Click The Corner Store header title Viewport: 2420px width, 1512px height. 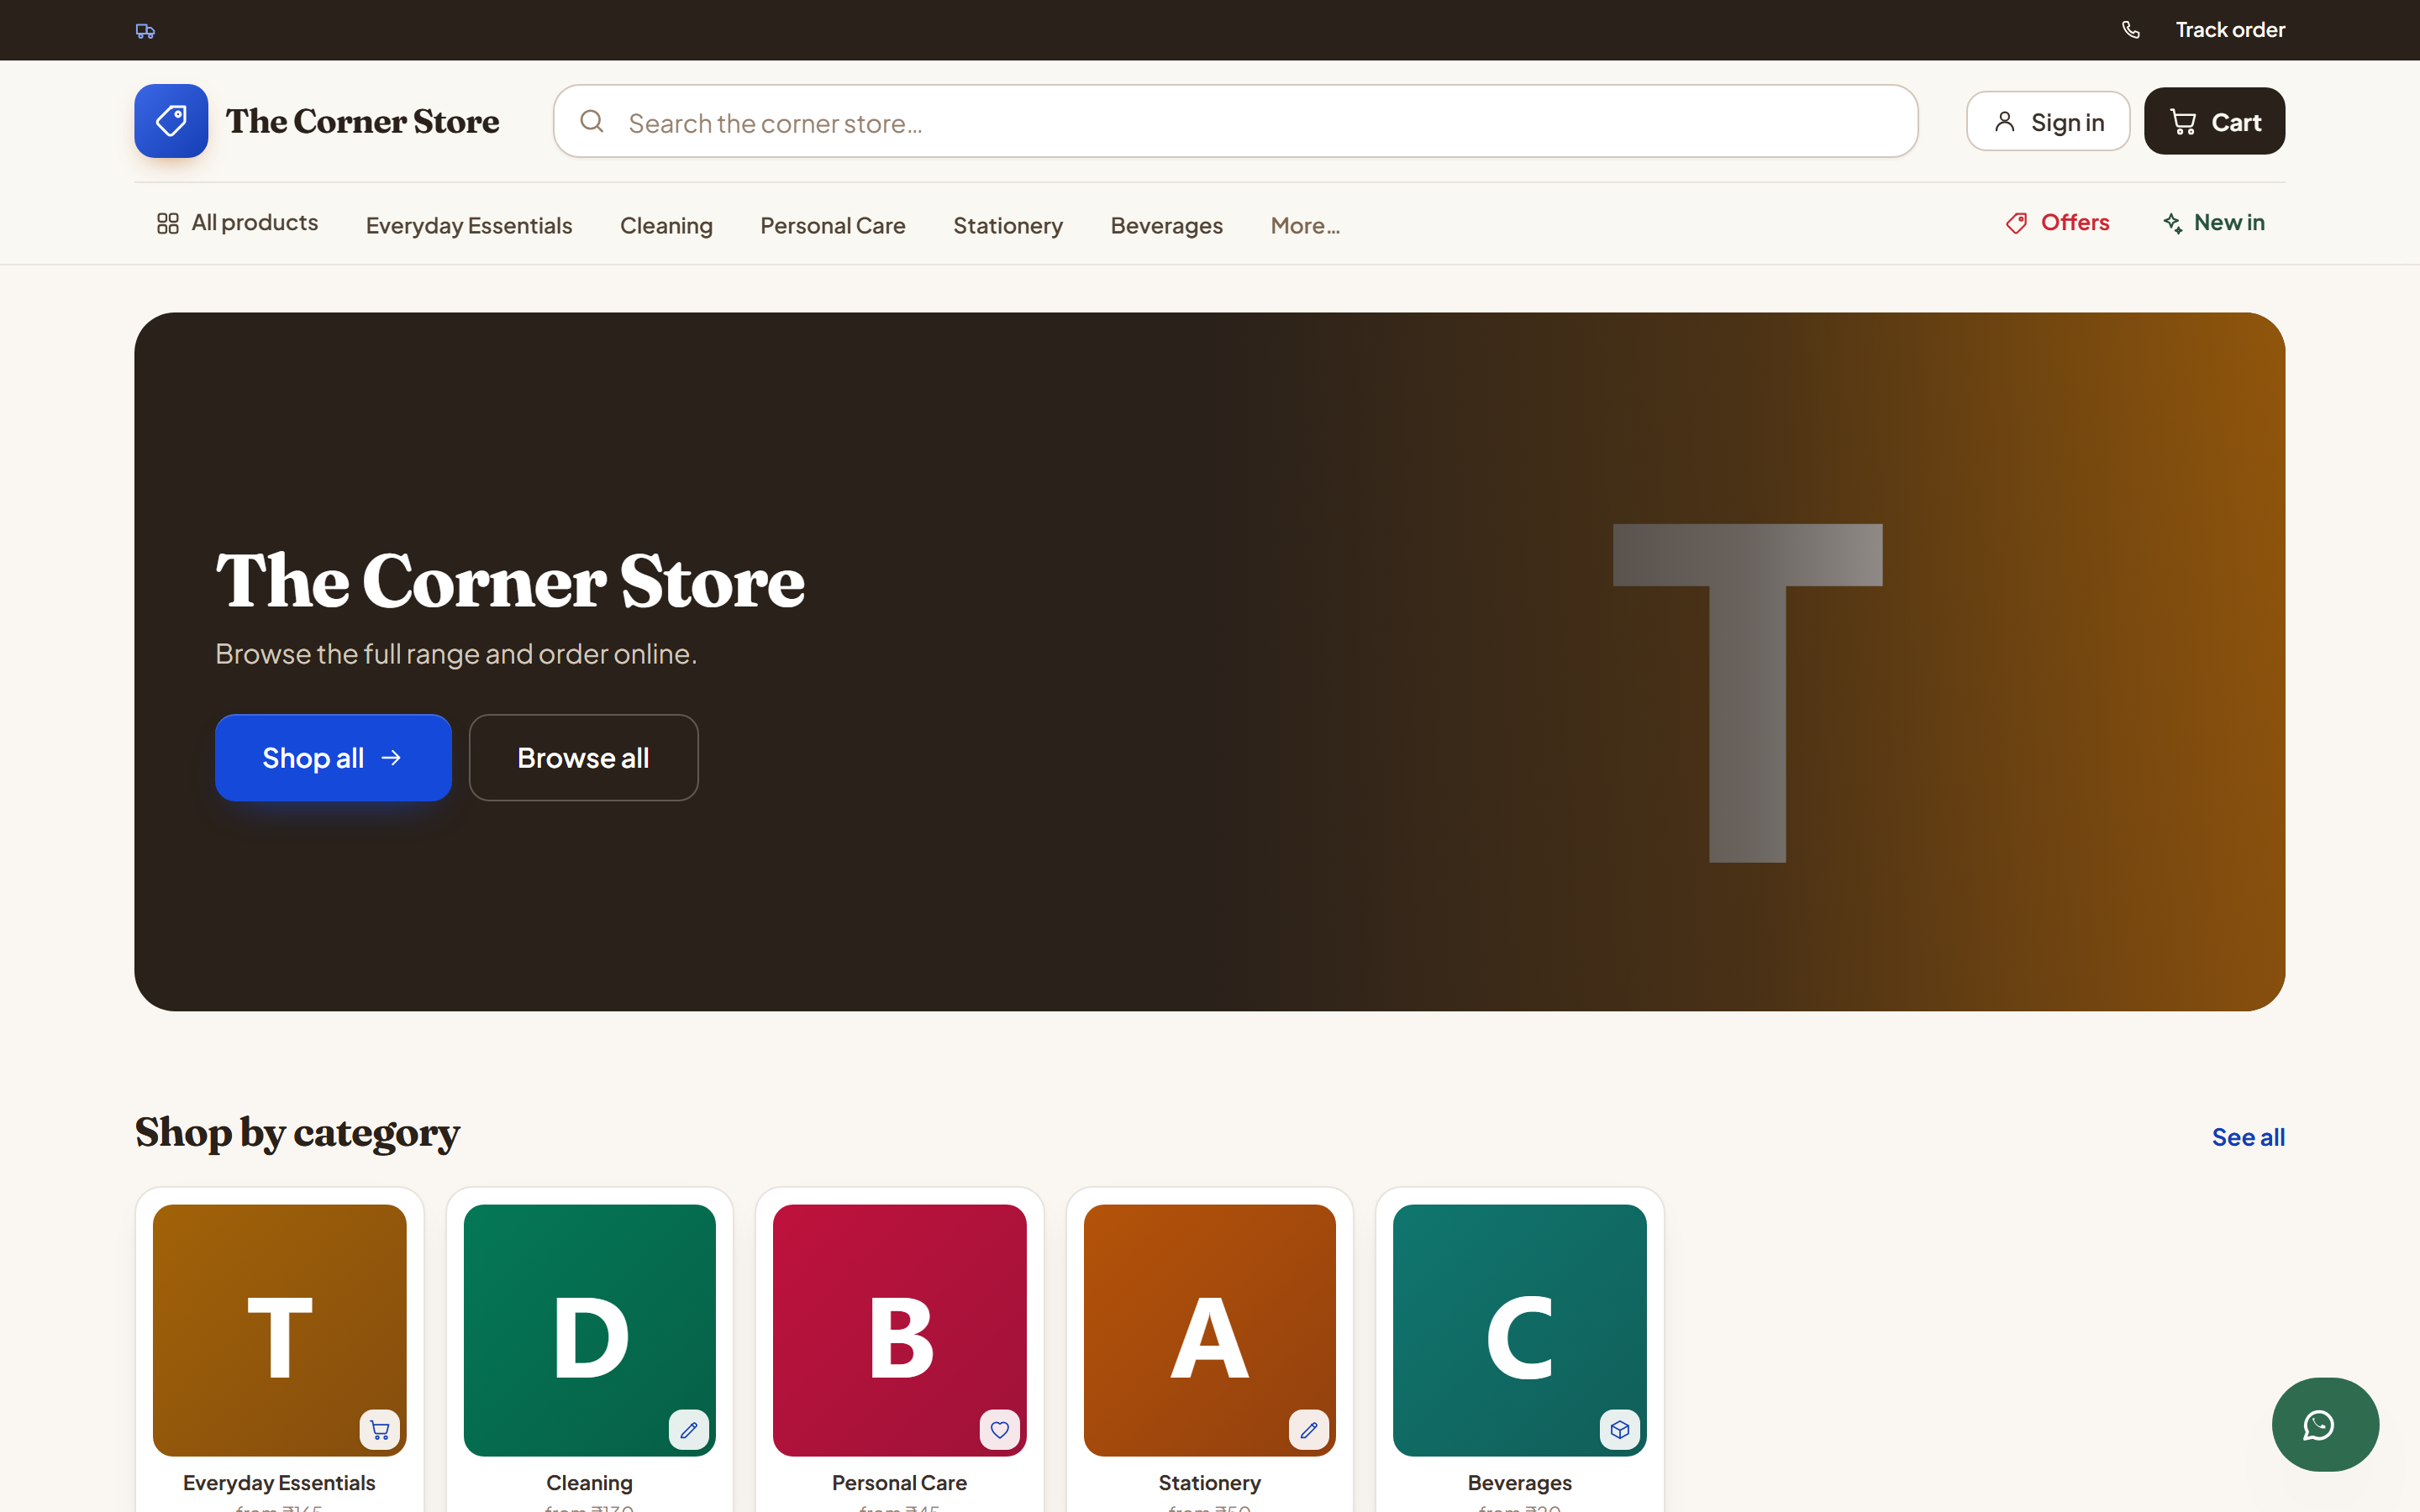tap(362, 121)
